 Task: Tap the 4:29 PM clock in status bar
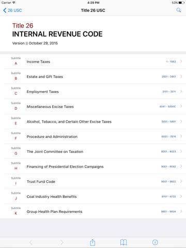[x=93, y=3]
